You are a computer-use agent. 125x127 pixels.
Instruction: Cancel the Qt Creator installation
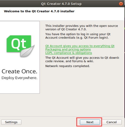(111, 122)
